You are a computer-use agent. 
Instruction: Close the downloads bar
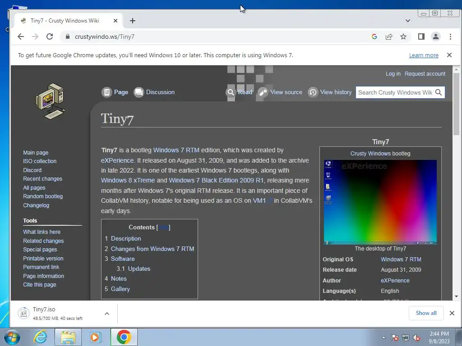click(x=452, y=313)
